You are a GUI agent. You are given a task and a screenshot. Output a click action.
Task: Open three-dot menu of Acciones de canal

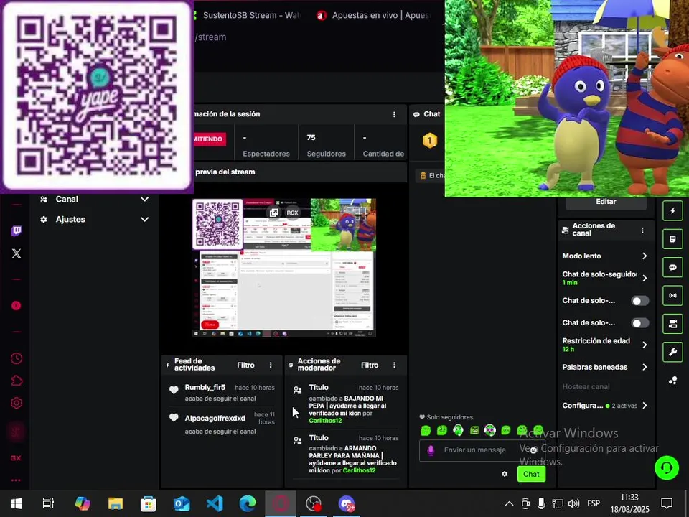(642, 230)
